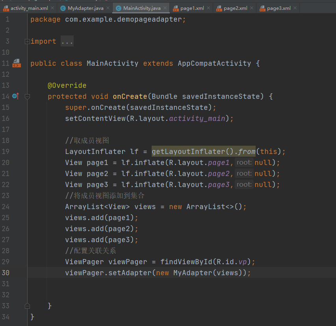This screenshot has width=336, height=326.
Task: Click the override method gutter icon on line 14
Action: click(16, 96)
